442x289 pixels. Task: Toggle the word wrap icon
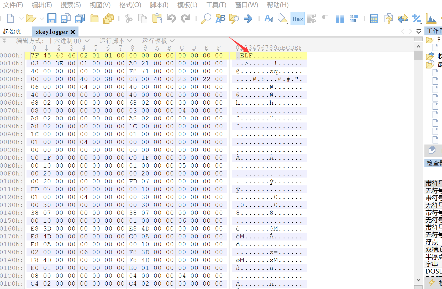click(x=312, y=19)
